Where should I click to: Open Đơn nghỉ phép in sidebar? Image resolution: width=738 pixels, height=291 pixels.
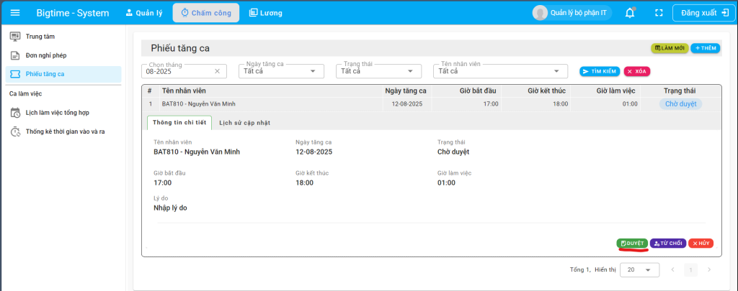tap(45, 55)
